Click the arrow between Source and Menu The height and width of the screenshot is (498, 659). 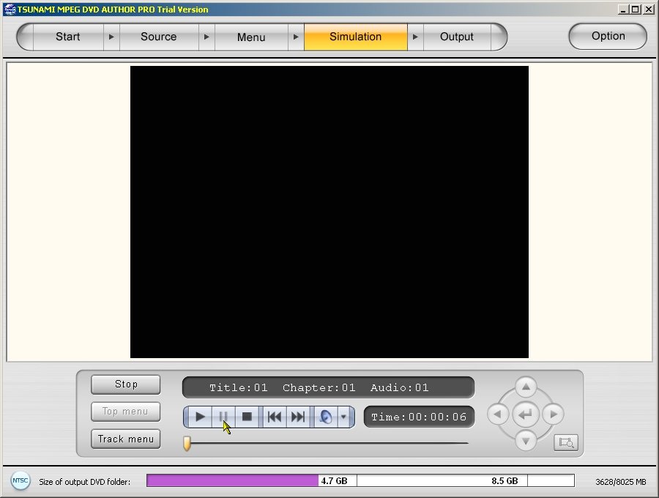coord(206,37)
